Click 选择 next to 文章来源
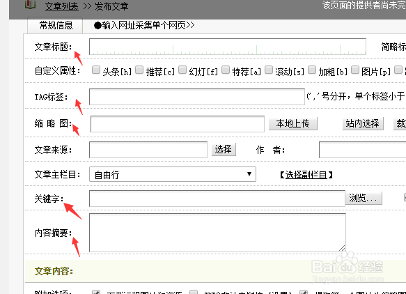 click(224, 150)
